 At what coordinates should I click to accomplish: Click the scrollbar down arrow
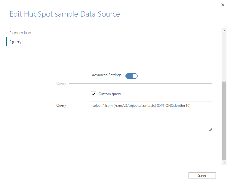224,162
